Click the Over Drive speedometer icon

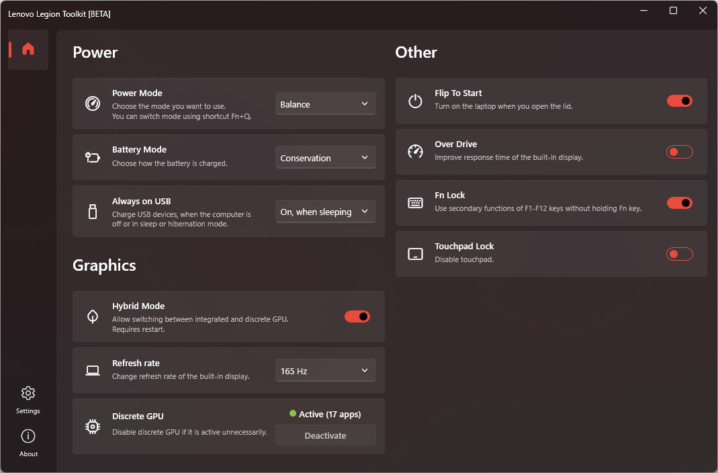click(x=415, y=152)
